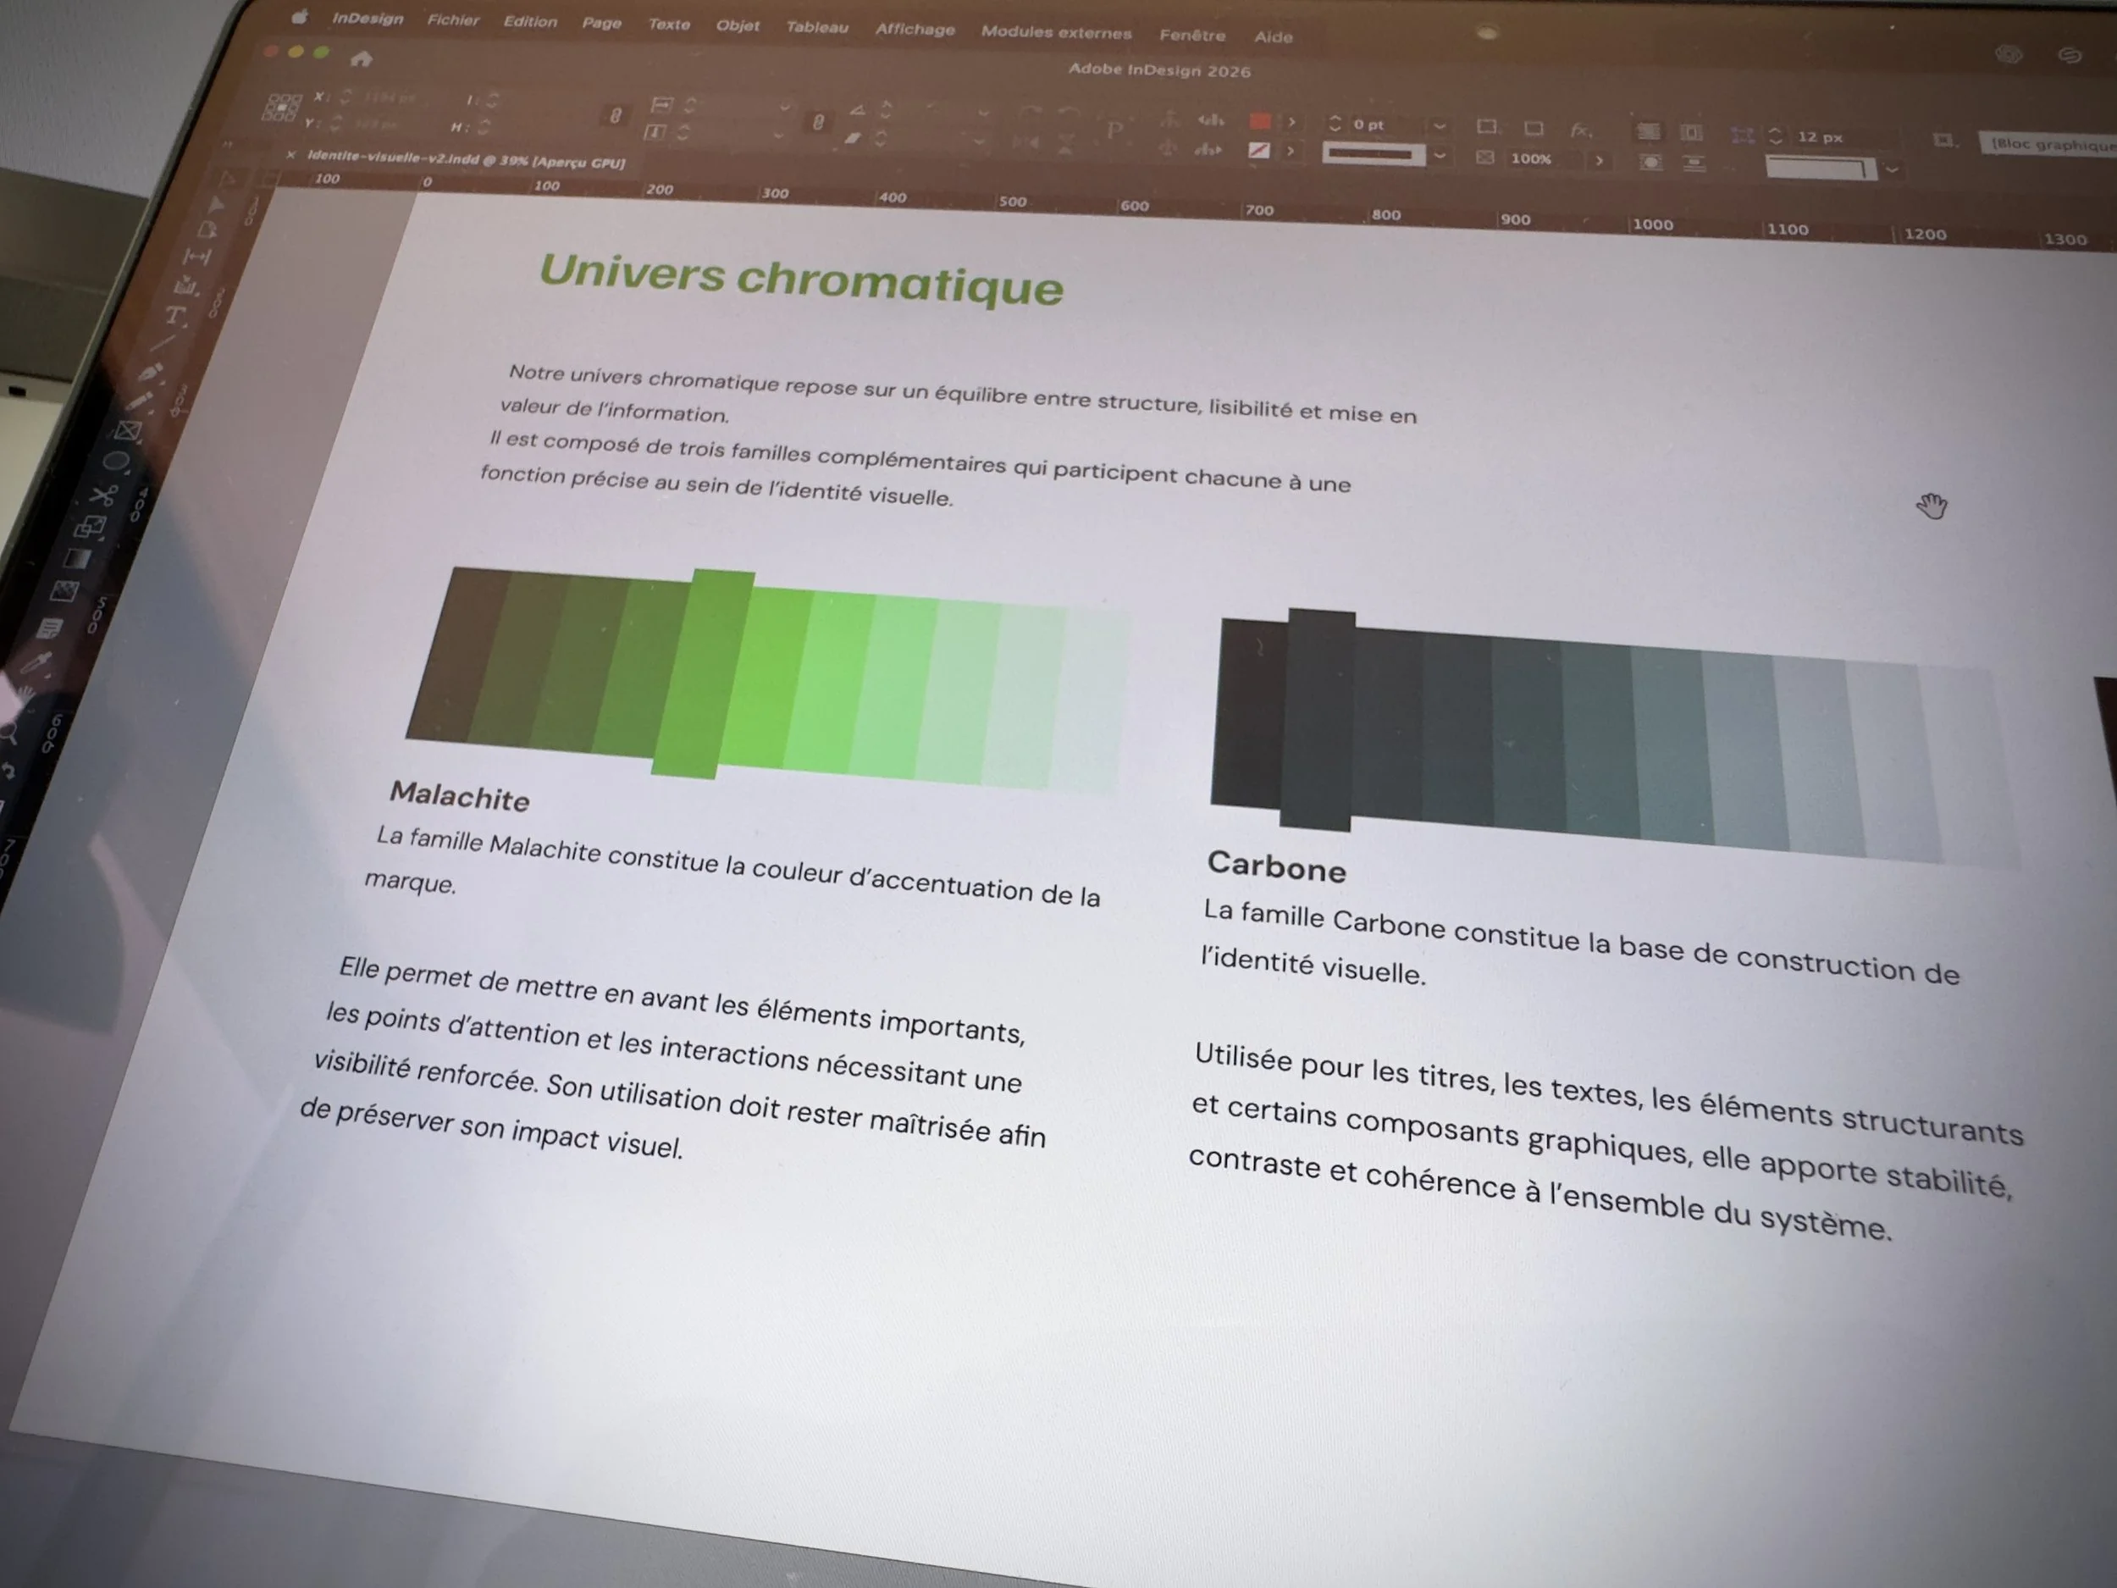Select the Gradient Swatch tool

[79, 559]
